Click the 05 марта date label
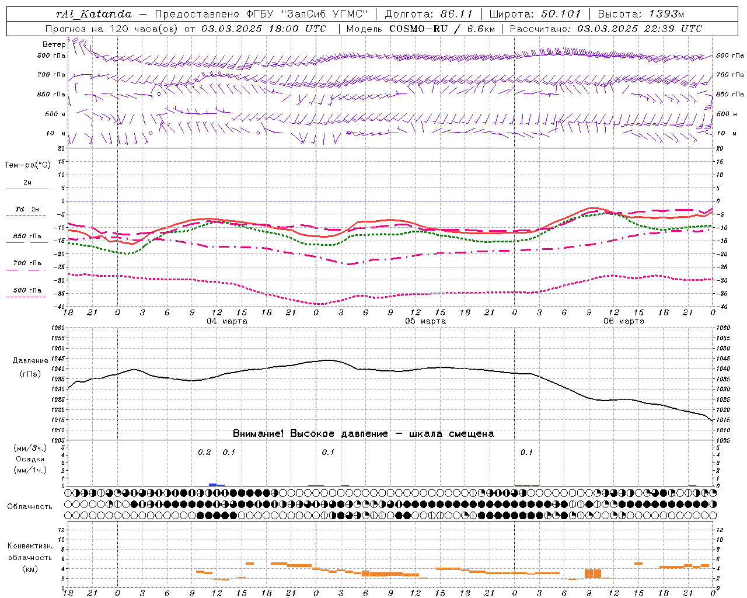747x598 pixels. [425, 321]
